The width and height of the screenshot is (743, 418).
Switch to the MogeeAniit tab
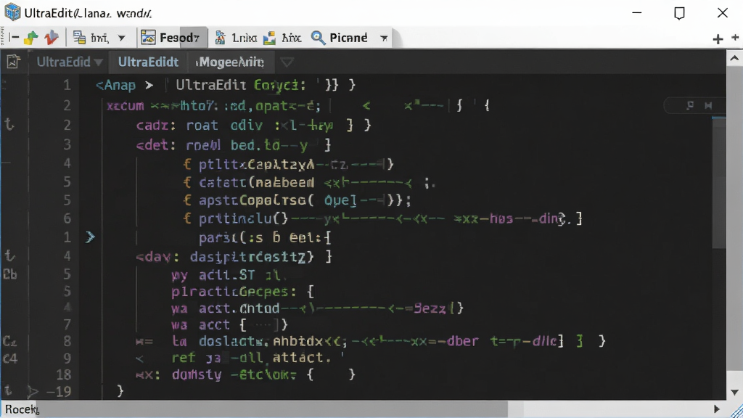coord(231,62)
